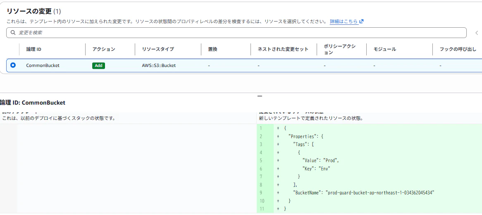Click the green Add action badge
Image resolution: width=482 pixels, height=215 pixels.
point(98,65)
